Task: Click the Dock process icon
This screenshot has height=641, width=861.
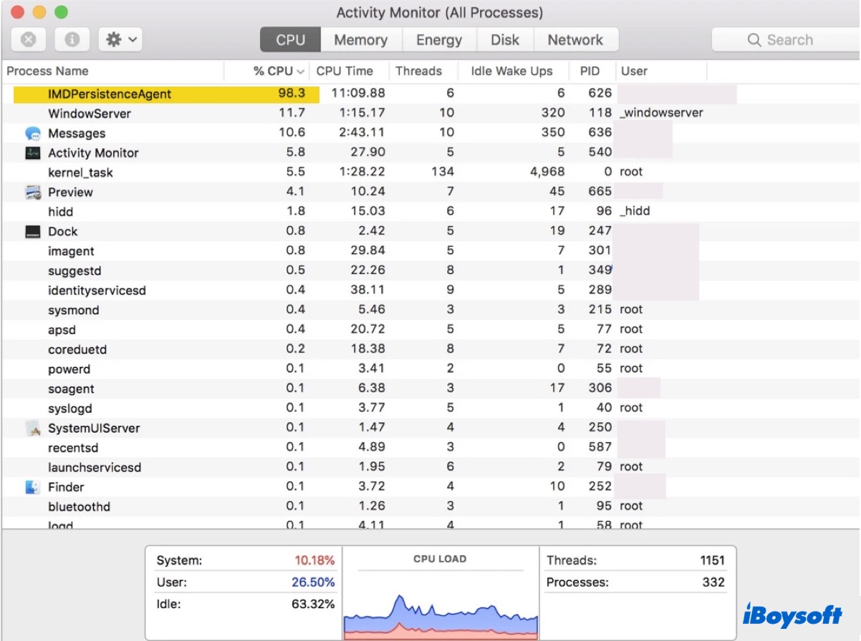Action: coord(33,232)
